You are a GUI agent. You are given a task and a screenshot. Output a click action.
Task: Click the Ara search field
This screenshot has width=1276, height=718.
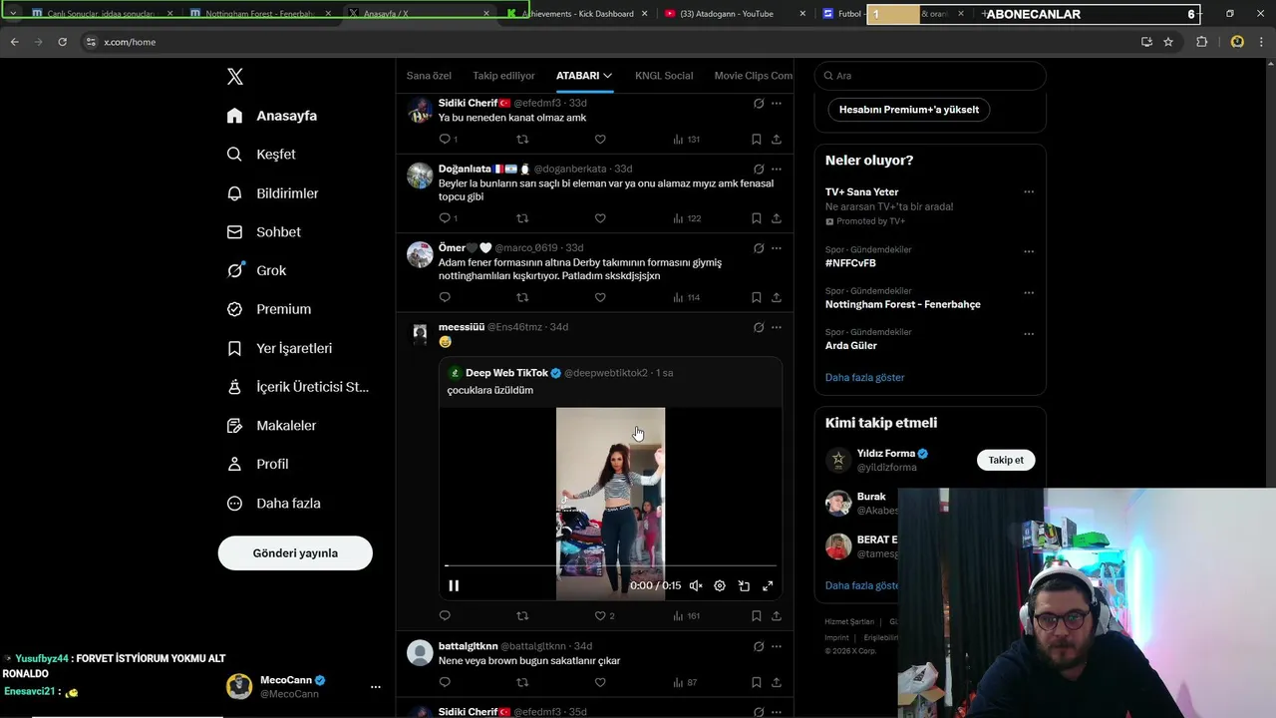coord(930,76)
